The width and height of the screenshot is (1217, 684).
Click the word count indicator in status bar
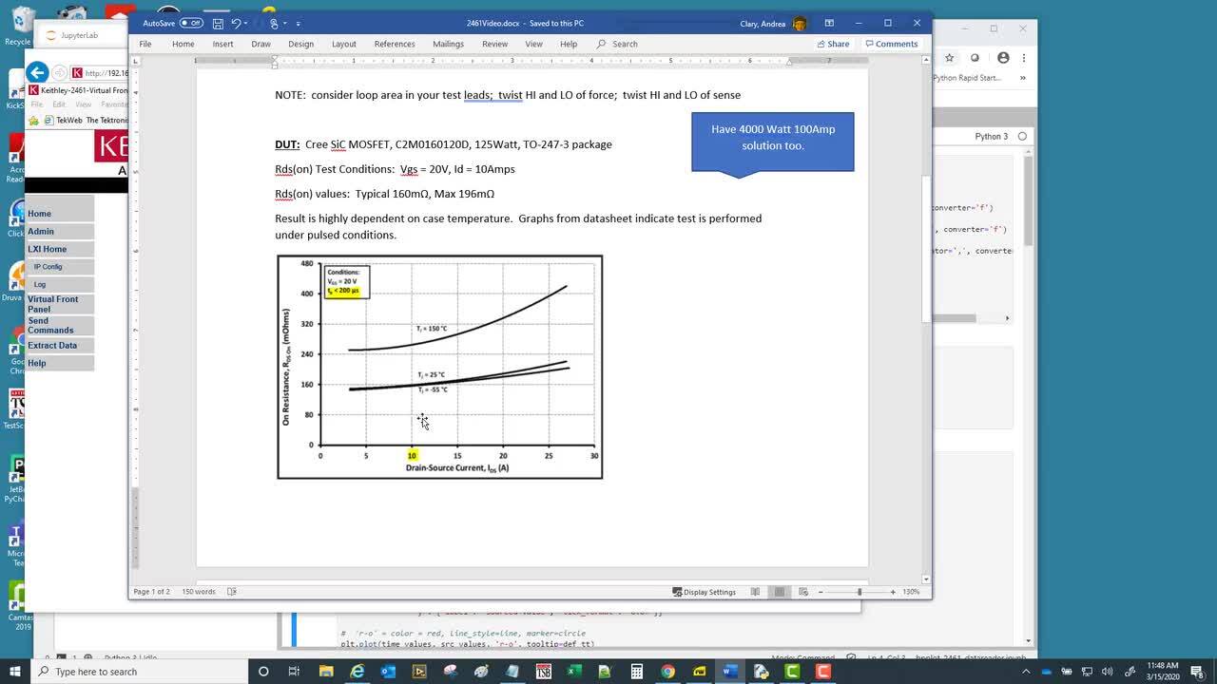198,591
